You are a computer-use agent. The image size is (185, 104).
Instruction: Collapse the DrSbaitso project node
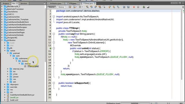pos(2,40)
